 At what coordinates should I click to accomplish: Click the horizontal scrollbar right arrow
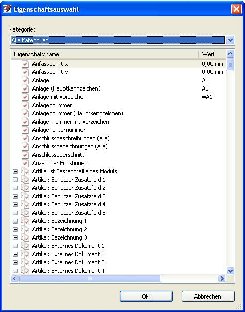[222, 278]
